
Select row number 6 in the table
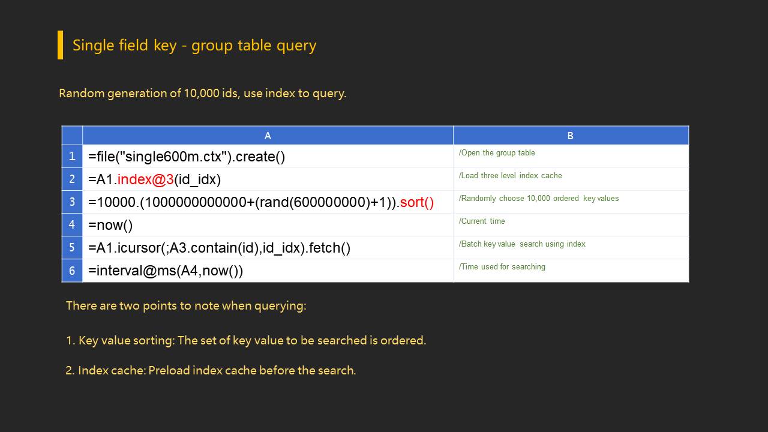click(72, 271)
